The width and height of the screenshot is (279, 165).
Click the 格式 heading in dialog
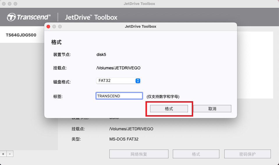click(56, 42)
